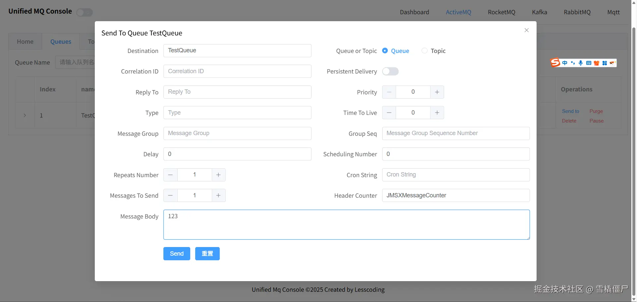Click the Time To Live number input

tap(413, 113)
